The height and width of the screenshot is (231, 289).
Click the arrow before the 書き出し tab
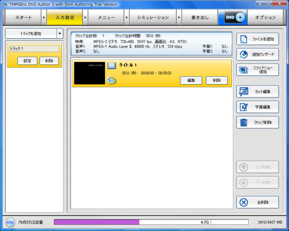(x=179, y=17)
